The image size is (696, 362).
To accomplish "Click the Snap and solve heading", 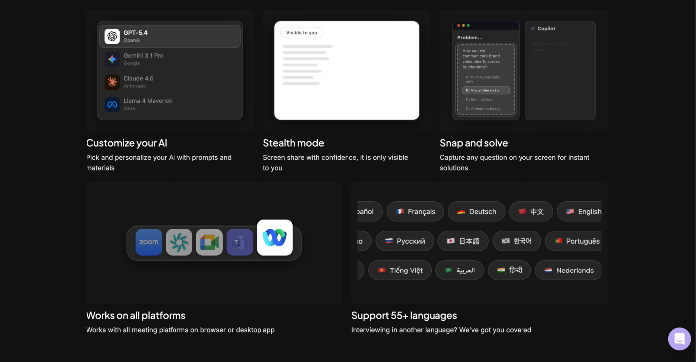I will click(474, 143).
